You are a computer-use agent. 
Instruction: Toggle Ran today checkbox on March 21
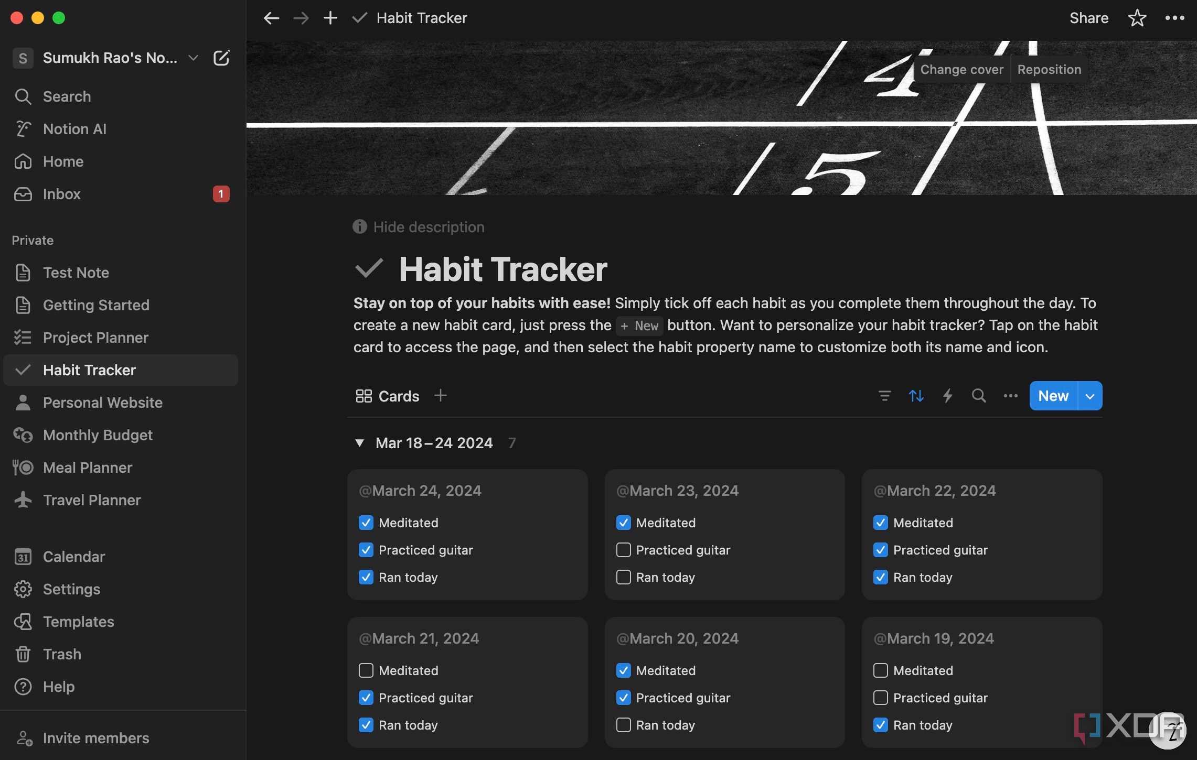click(x=366, y=723)
